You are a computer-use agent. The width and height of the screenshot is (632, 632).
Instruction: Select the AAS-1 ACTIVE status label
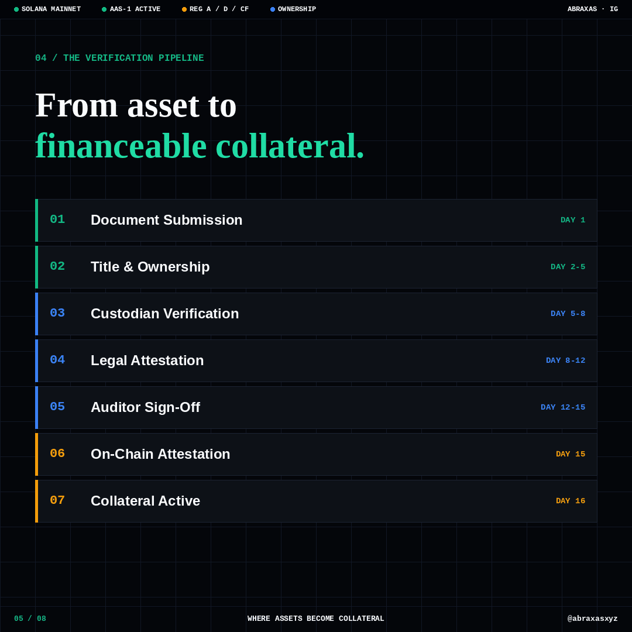135,9
